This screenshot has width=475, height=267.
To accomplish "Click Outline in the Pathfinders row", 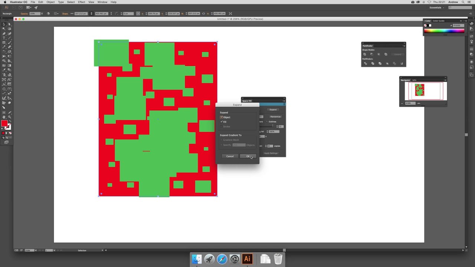I will (x=394, y=63).
